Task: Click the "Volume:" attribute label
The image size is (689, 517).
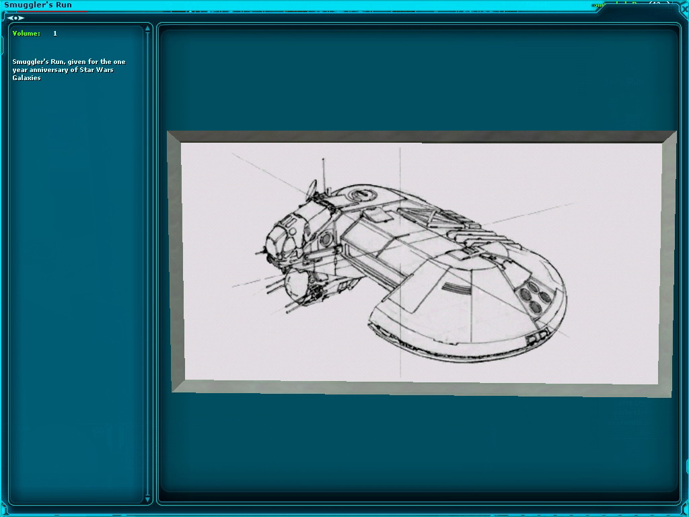Action: [26, 34]
